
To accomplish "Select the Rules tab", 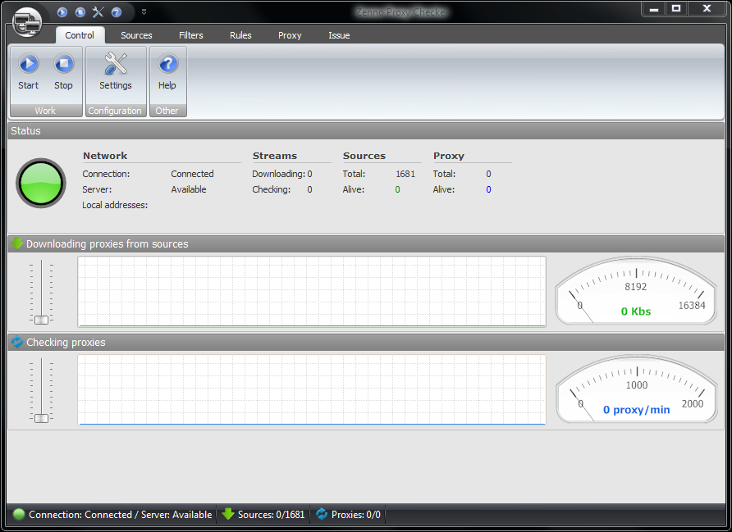I will (240, 35).
